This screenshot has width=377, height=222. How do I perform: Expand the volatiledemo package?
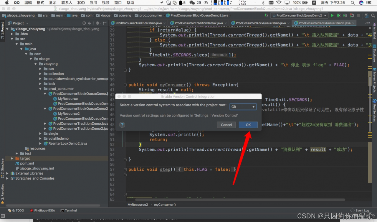40,138
